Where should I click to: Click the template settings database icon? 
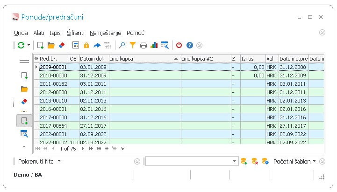point(265,161)
